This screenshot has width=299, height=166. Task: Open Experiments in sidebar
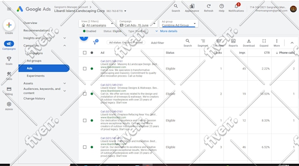(x=36, y=76)
